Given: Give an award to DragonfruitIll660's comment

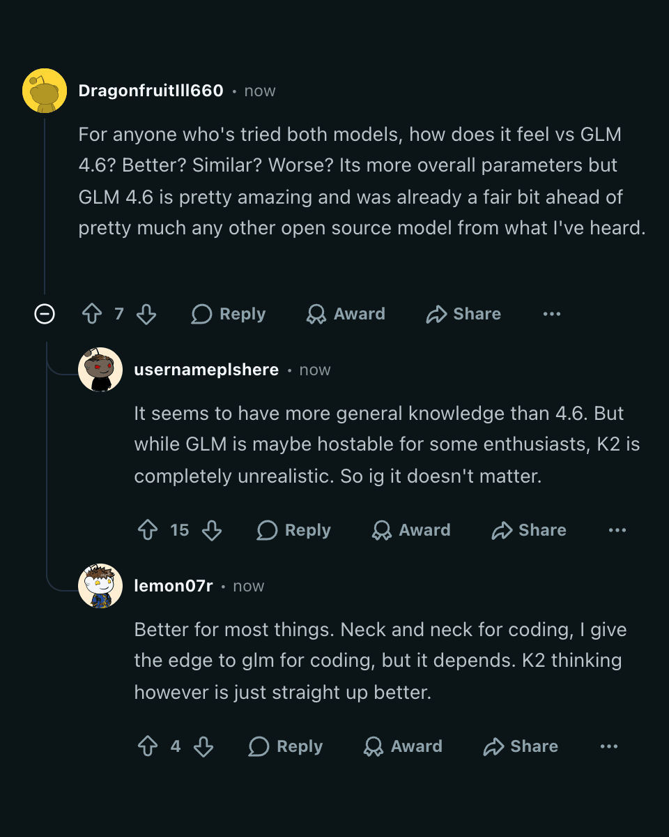Looking at the screenshot, I should pyautogui.click(x=346, y=314).
